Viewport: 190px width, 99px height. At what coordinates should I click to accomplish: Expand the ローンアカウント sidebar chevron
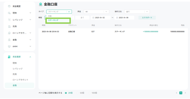[x=30, y=33]
